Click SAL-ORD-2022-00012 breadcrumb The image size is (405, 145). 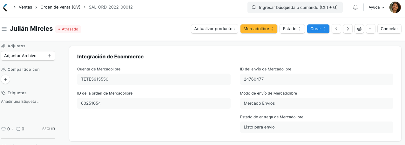(x=111, y=7)
